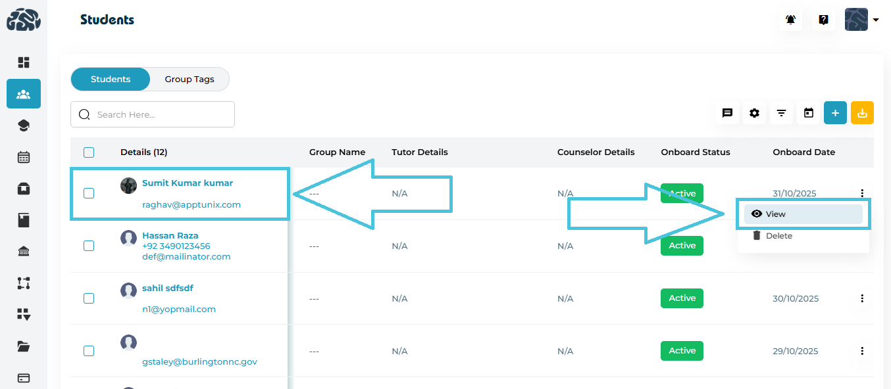This screenshot has width=891, height=389.
Task: Click the help question mark icon
Action: click(x=823, y=20)
